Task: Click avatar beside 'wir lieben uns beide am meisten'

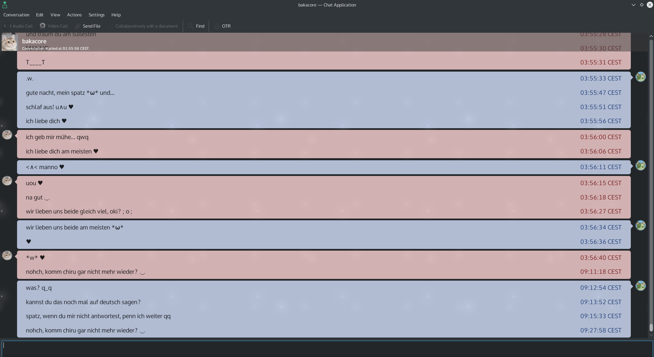Action: point(641,225)
